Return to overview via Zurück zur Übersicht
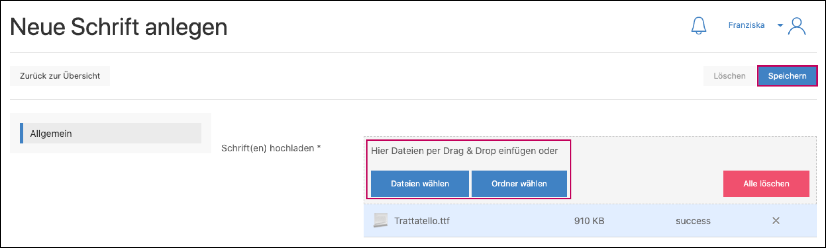826x248 pixels. [60, 76]
